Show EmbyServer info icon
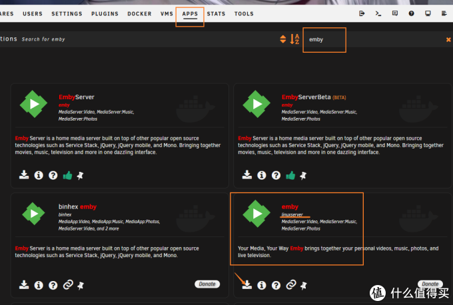The width and height of the screenshot is (453, 305). 39,175
